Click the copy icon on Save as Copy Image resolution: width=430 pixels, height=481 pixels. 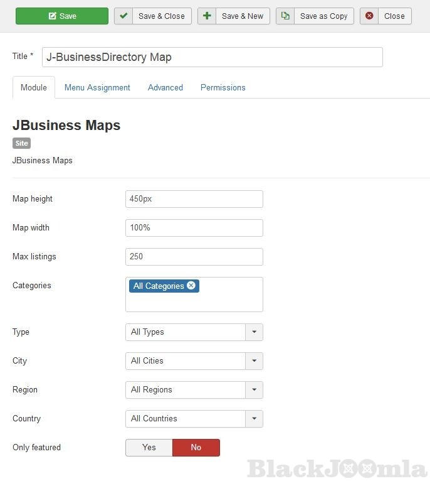(285, 16)
